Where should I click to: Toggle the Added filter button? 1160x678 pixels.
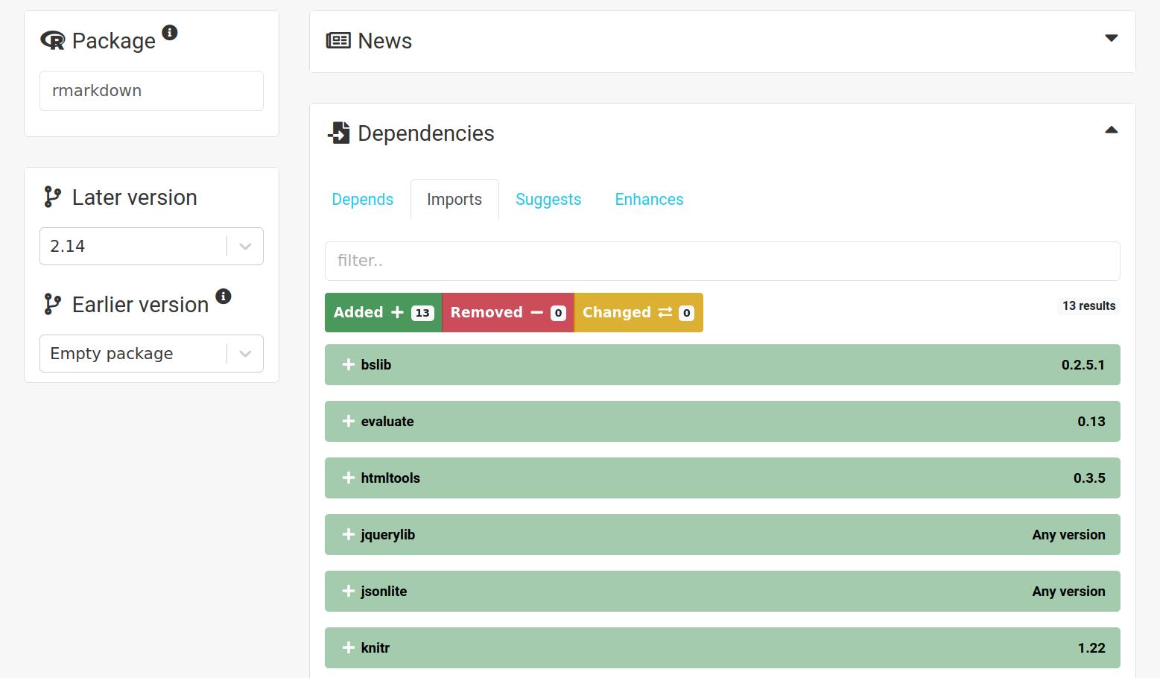pos(383,312)
